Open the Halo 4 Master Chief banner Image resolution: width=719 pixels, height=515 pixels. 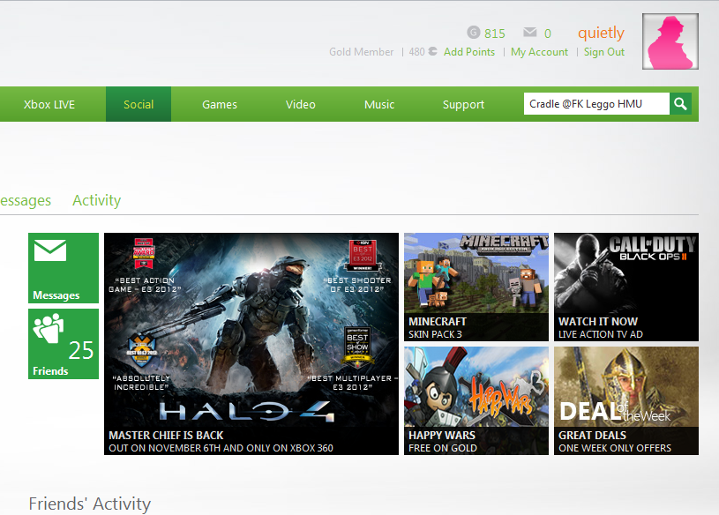click(x=251, y=344)
